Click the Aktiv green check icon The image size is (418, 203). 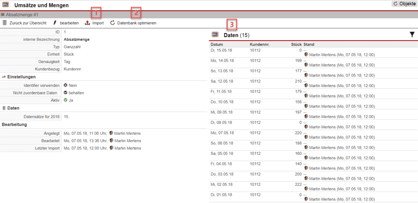65,100
